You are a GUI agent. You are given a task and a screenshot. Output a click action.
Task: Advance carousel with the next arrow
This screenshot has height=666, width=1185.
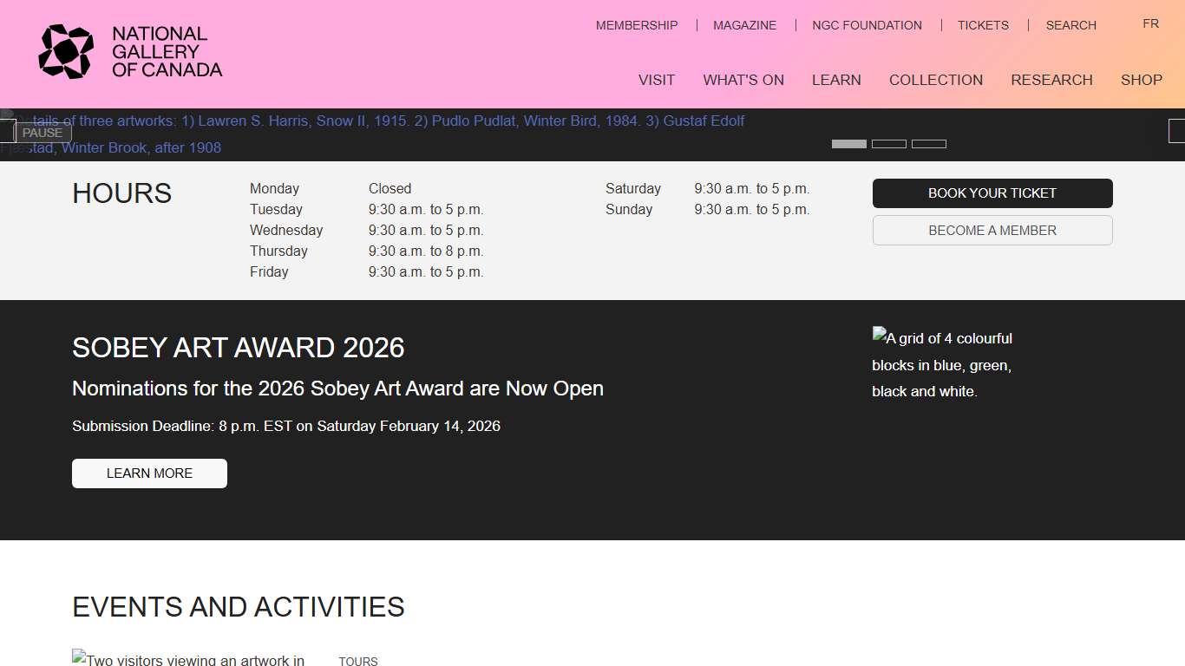pos(1177,131)
